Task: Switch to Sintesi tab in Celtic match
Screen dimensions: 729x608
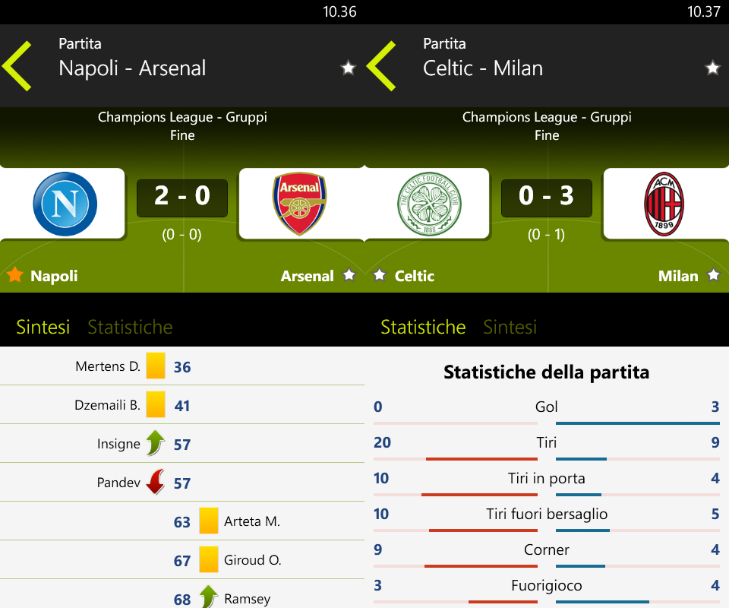Action: (x=510, y=327)
